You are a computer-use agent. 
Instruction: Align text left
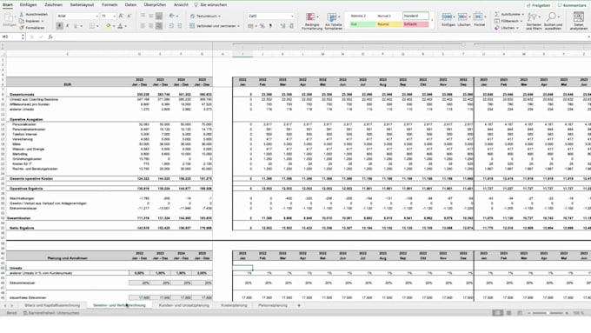[143, 26]
